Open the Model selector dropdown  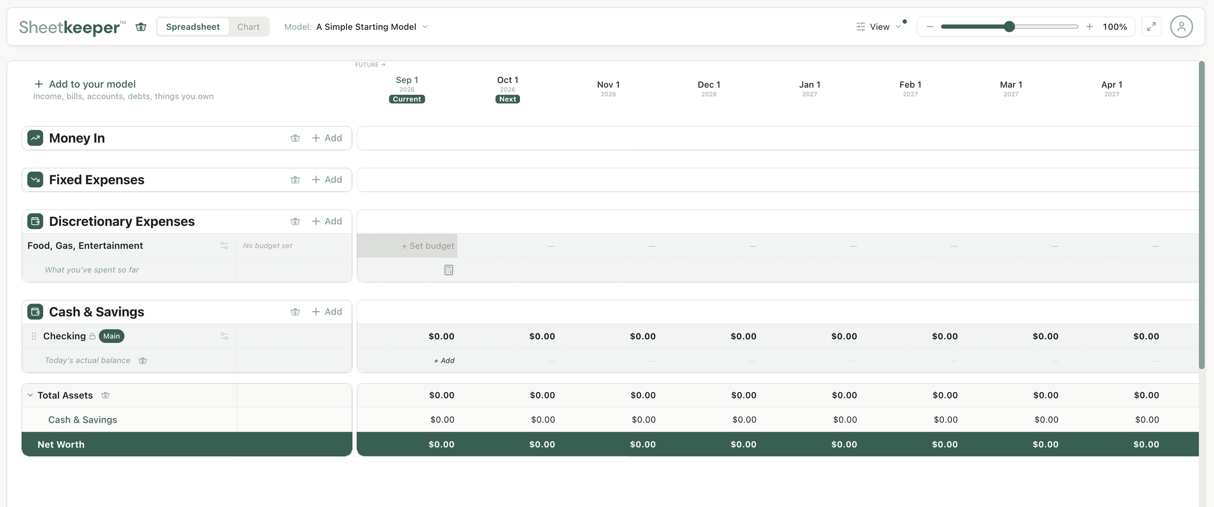tap(356, 27)
